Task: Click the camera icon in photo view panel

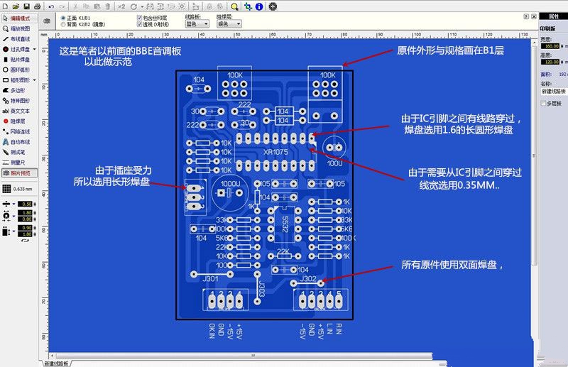Action: pyautogui.click(x=47, y=21)
